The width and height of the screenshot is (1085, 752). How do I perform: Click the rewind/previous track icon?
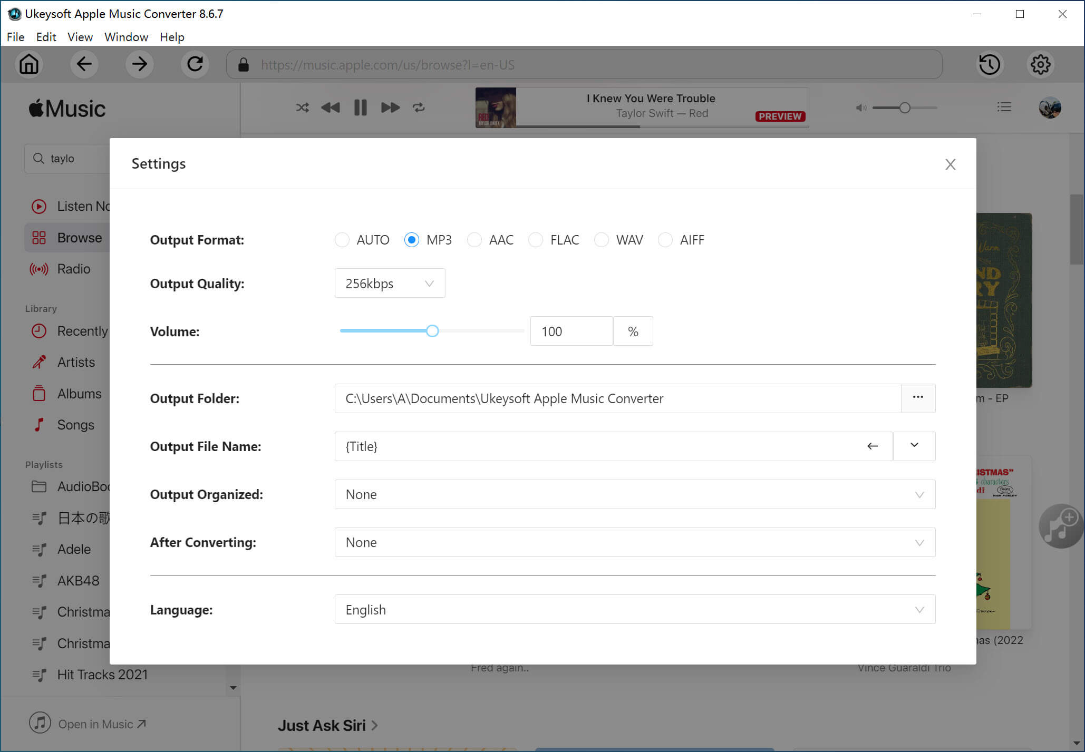coord(330,107)
